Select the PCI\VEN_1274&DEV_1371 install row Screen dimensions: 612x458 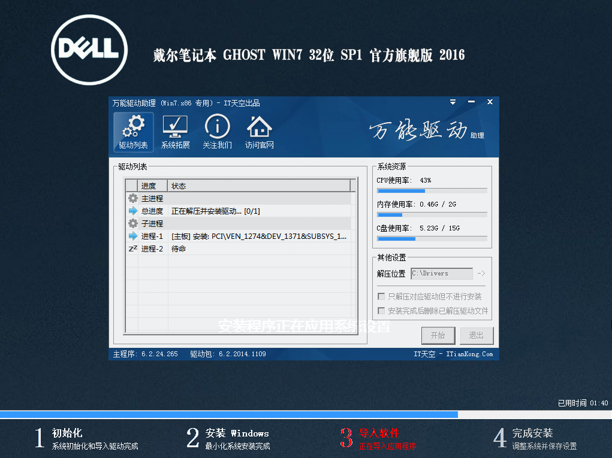click(x=238, y=236)
